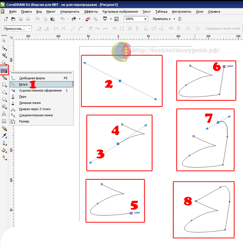Click the Import icon
Image resolution: width=243 pixels, height=246 pixels.
pos(88,19)
